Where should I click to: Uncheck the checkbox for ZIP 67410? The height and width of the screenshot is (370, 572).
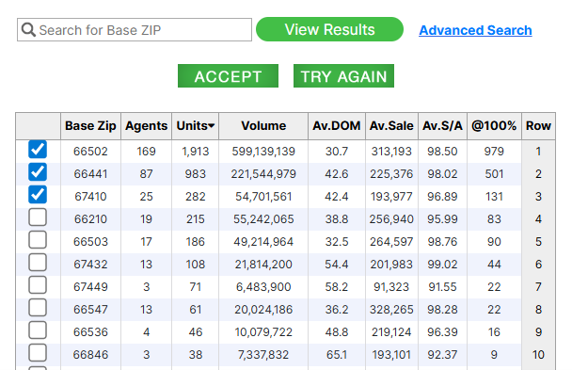pyautogui.click(x=38, y=195)
